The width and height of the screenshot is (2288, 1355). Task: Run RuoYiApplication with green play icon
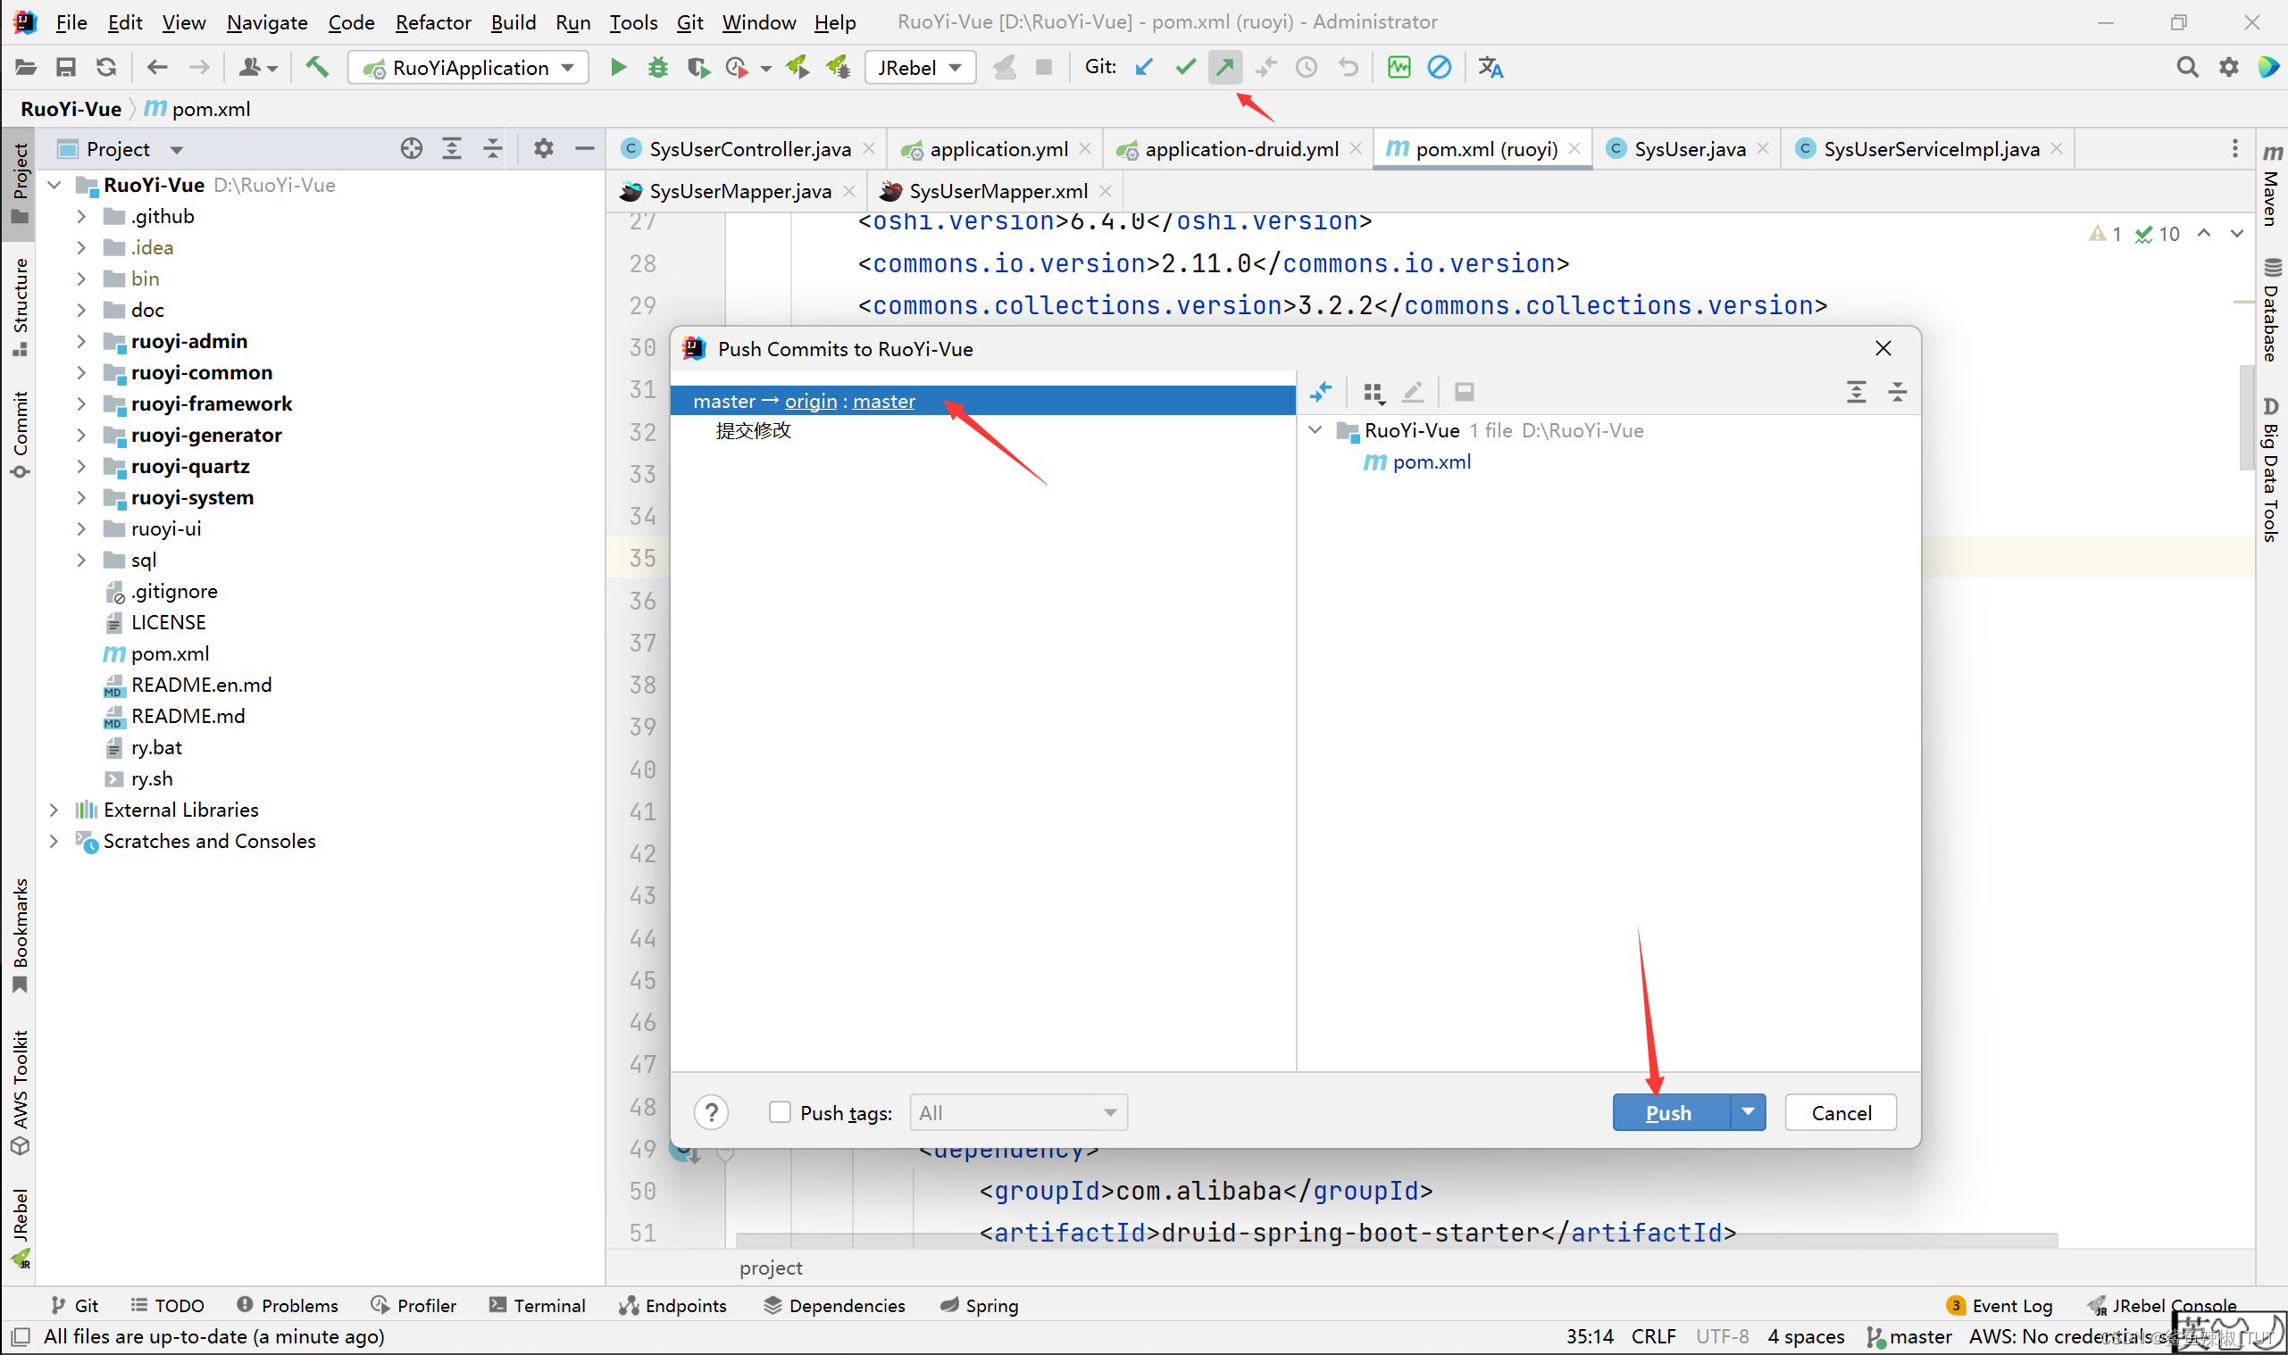pyautogui.click(x=617, y=68)
